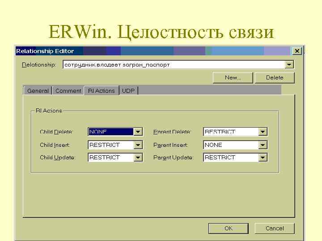Expand the Child Delete dropdown arrow
Viewport: 322px width, 241px height.
138,132
